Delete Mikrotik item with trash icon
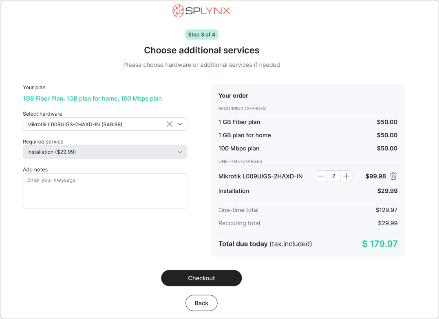This screenshot has width=439, height=319. (x=393, y=176)
